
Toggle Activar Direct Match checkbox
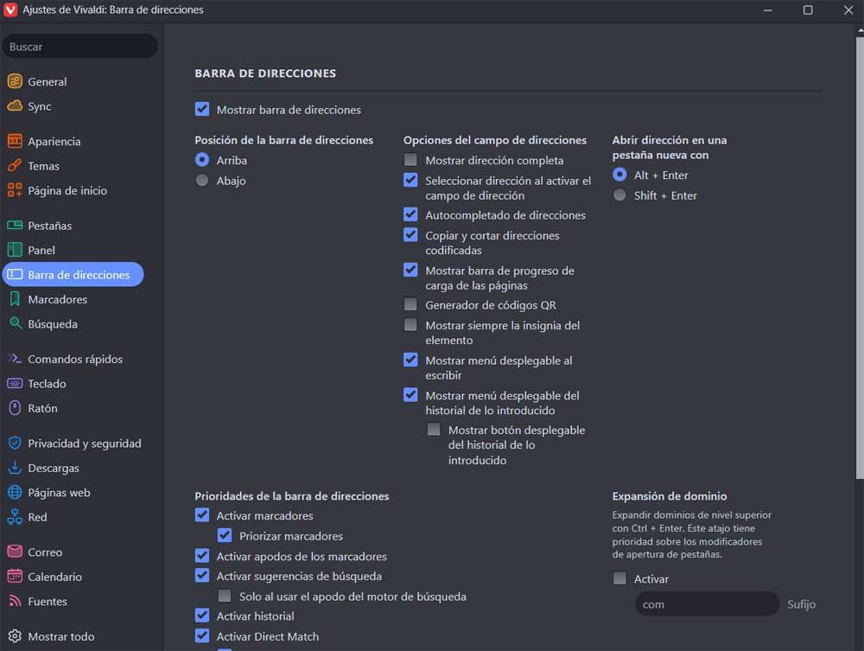(202, 636)
